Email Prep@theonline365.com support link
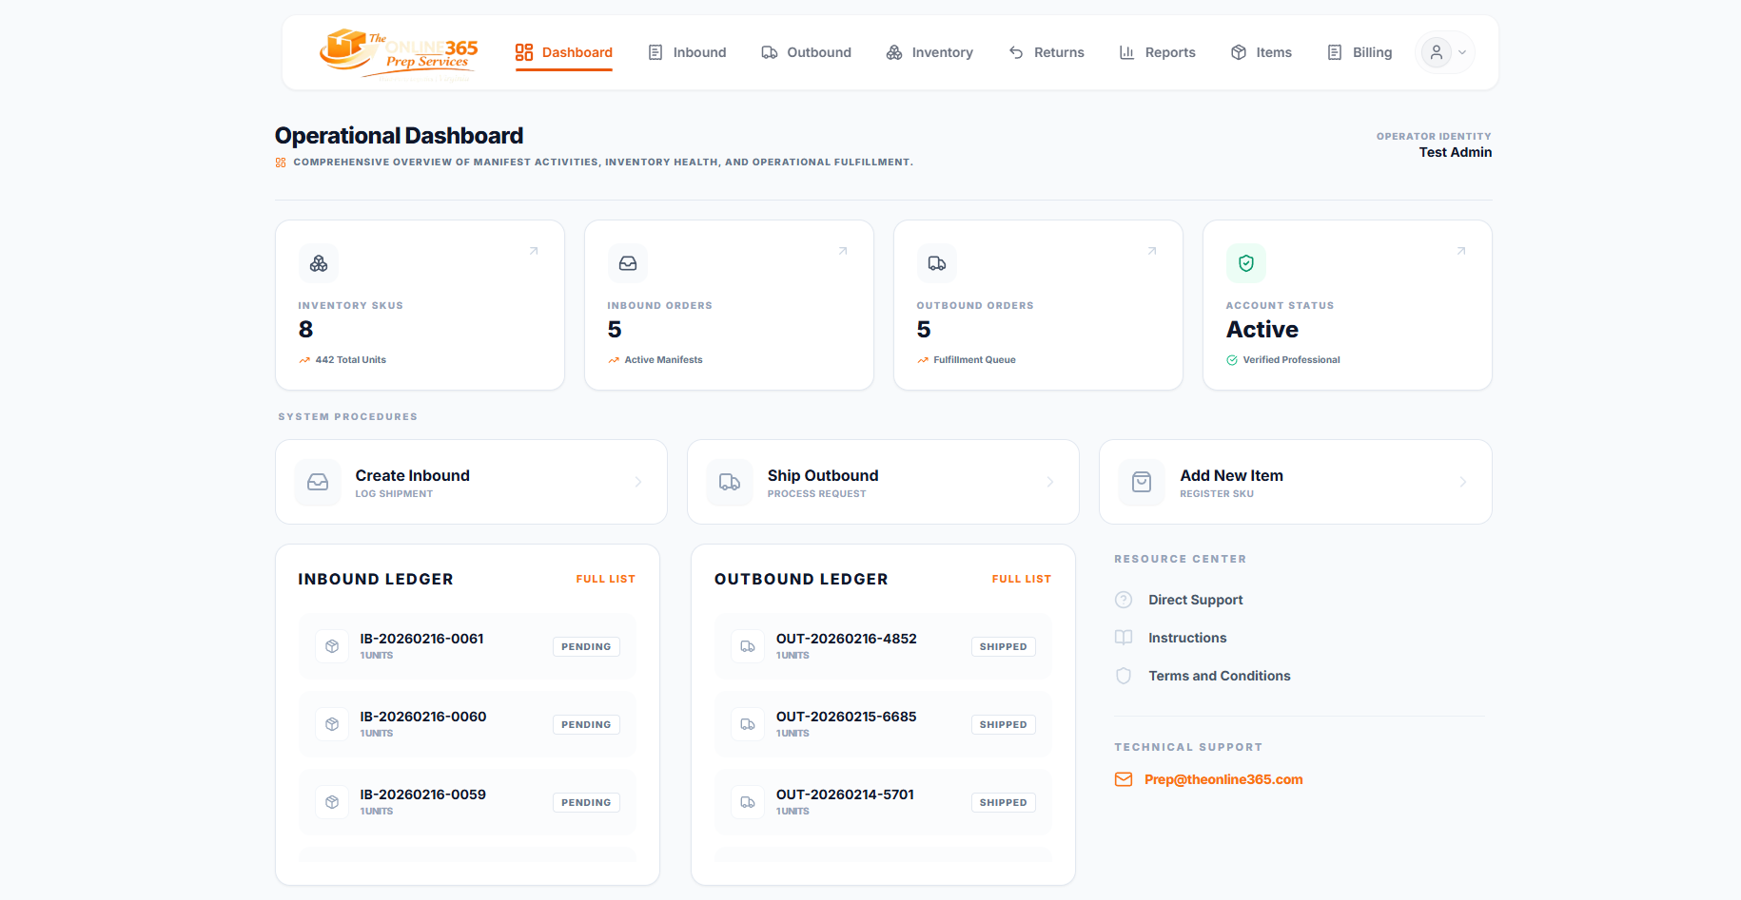1741x900 pixels. [1223, 779]
